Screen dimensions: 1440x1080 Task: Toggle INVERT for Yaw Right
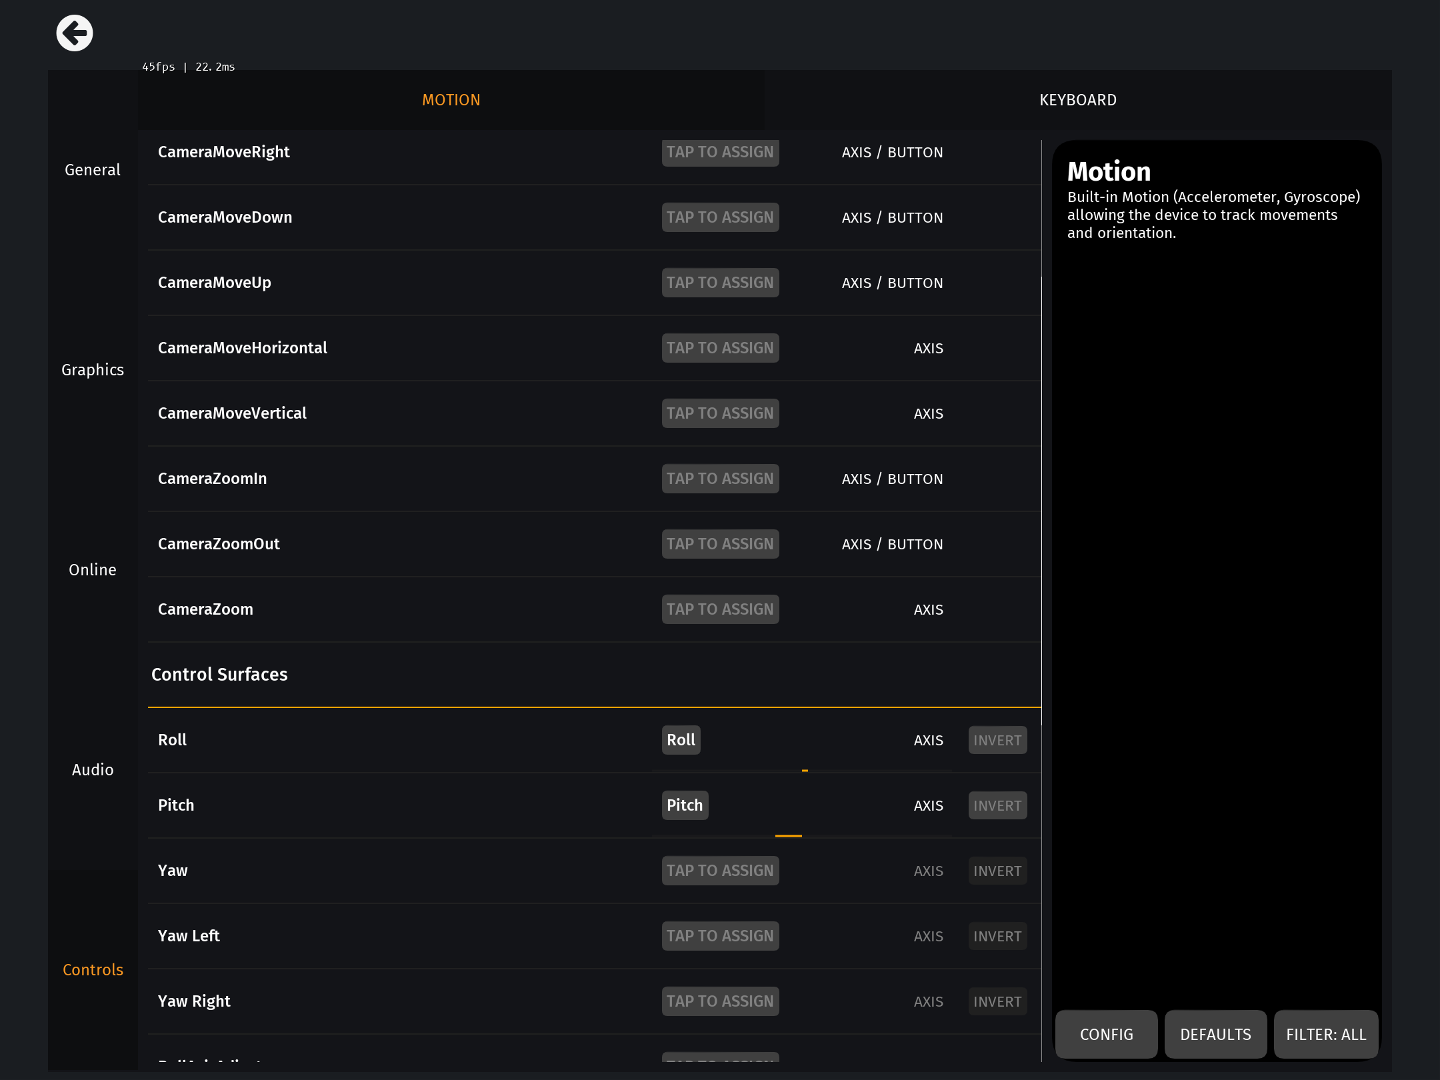click(x=997, y=1001)
